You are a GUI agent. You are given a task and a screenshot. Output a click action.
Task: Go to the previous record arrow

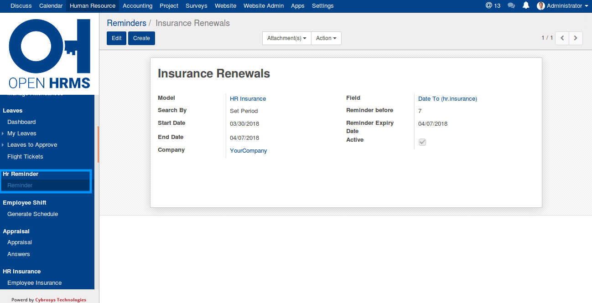(562, 38)
